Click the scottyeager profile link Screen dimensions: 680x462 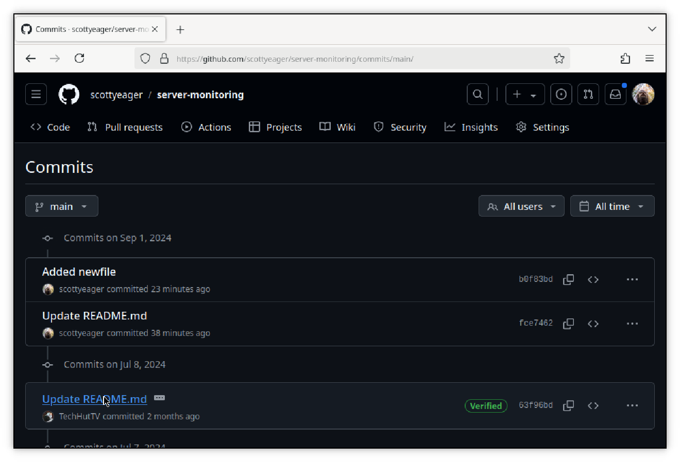116,95
